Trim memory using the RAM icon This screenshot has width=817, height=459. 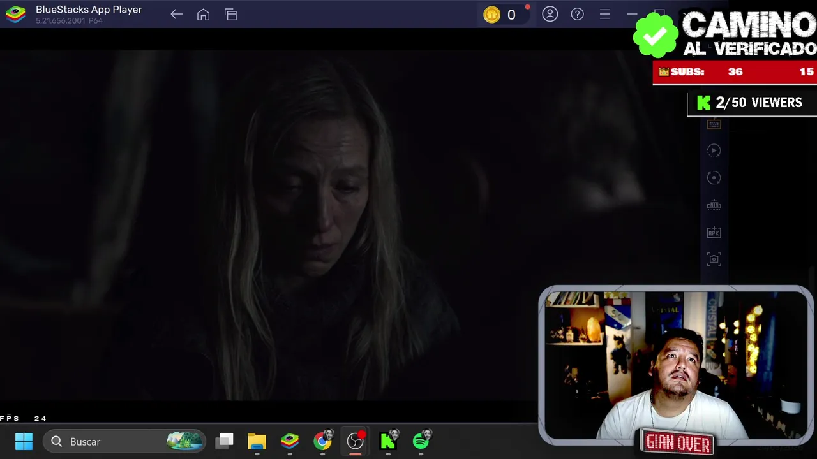[x=714, y=205]
